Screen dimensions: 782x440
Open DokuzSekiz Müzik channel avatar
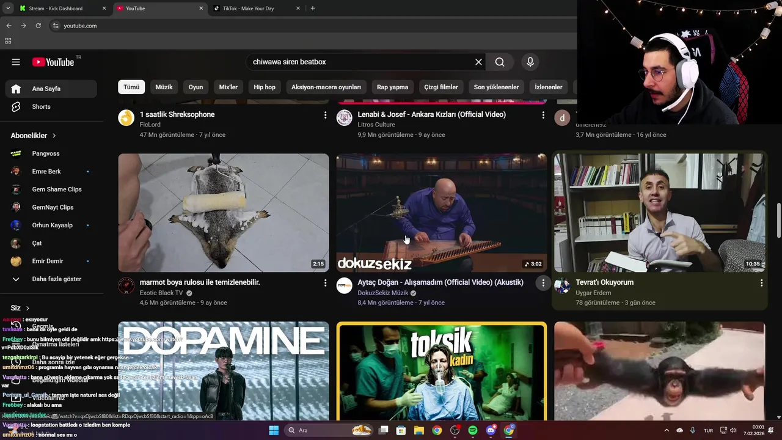coord(345,285)
